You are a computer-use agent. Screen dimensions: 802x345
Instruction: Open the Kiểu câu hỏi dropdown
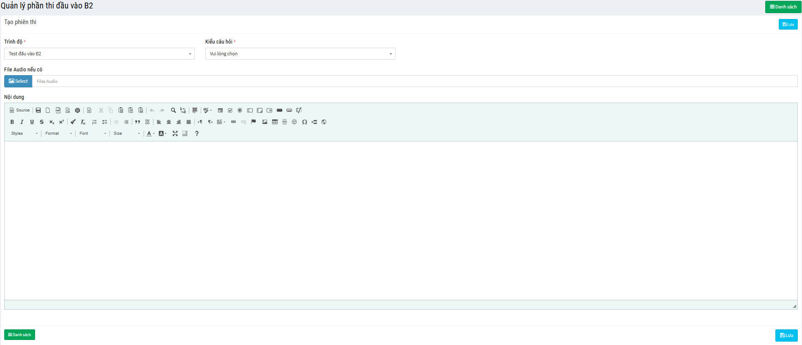tap(300, 54)
